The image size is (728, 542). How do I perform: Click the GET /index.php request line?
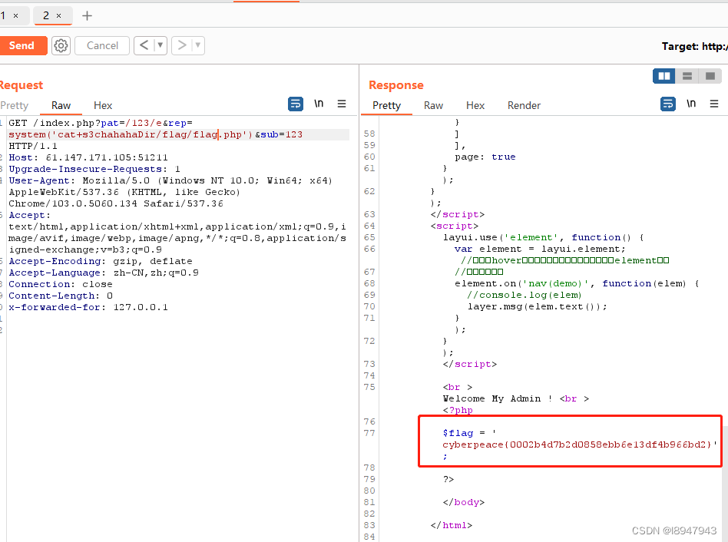101,123
